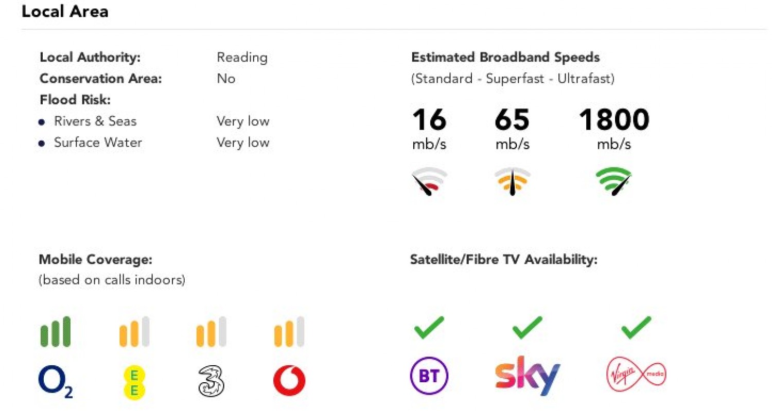772x411 pixels.
Task: Click the O2 network logo
Action: tap(56, 381)
